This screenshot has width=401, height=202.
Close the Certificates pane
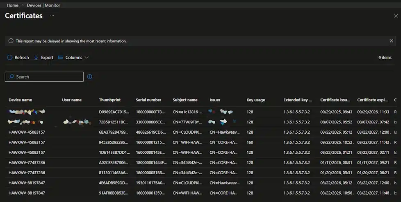pyautogui.click(x=396, y=16)
